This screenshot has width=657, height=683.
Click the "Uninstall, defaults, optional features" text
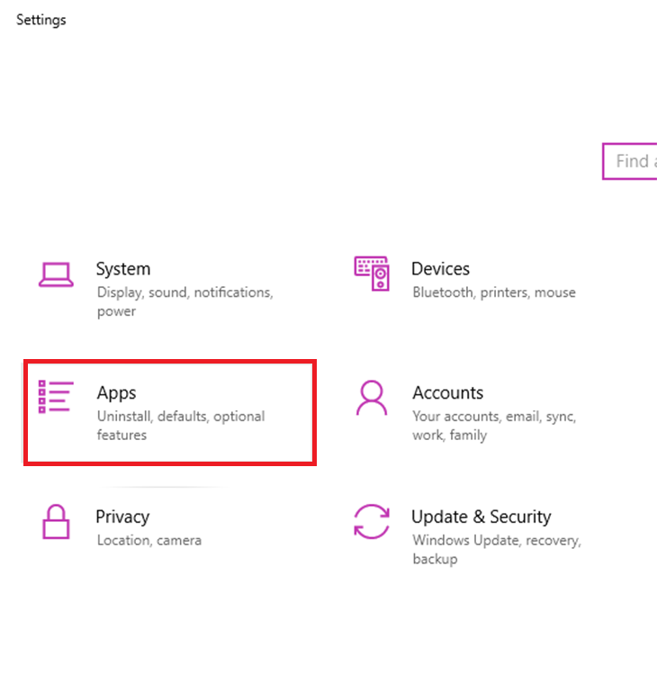(180, 426)
